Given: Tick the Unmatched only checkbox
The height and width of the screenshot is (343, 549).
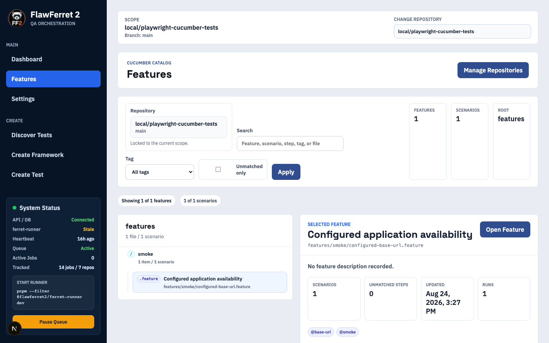Looking at the screenshot, I should click(x=218, y=169).
